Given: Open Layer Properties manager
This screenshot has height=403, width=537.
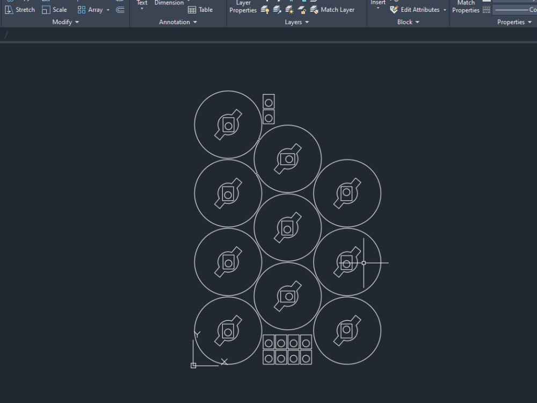Looking at the screenshot, I should point(243,6).
